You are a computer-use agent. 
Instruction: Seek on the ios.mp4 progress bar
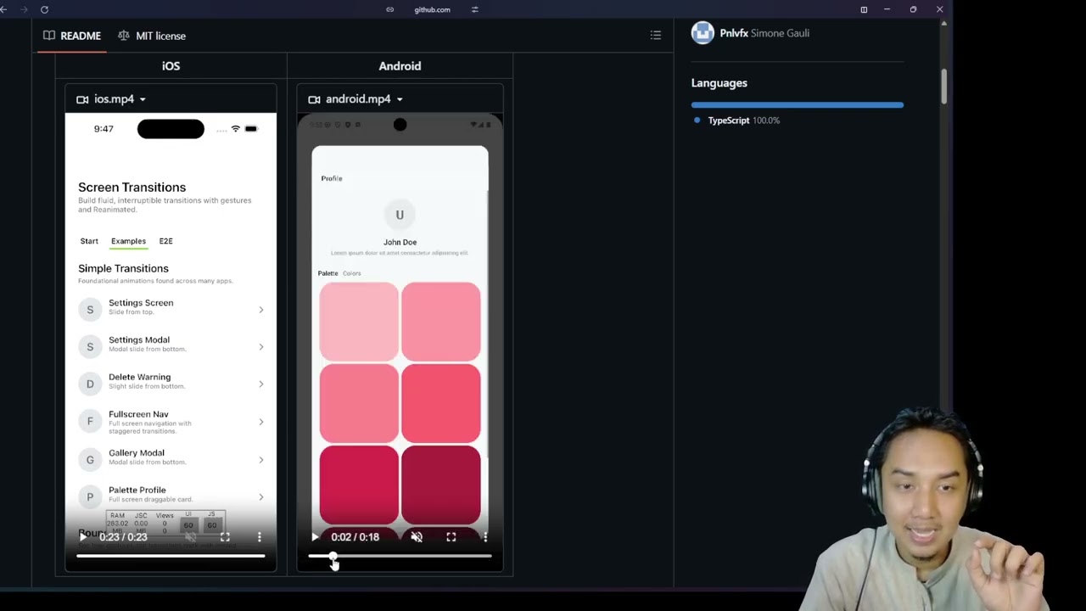click(x=171, y=557)
